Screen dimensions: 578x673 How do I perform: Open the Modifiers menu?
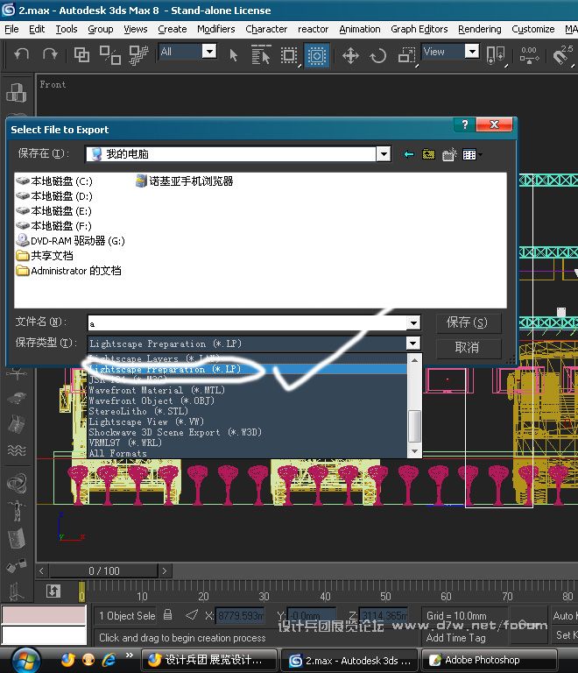pyautogui.click(x=216, y=29)
